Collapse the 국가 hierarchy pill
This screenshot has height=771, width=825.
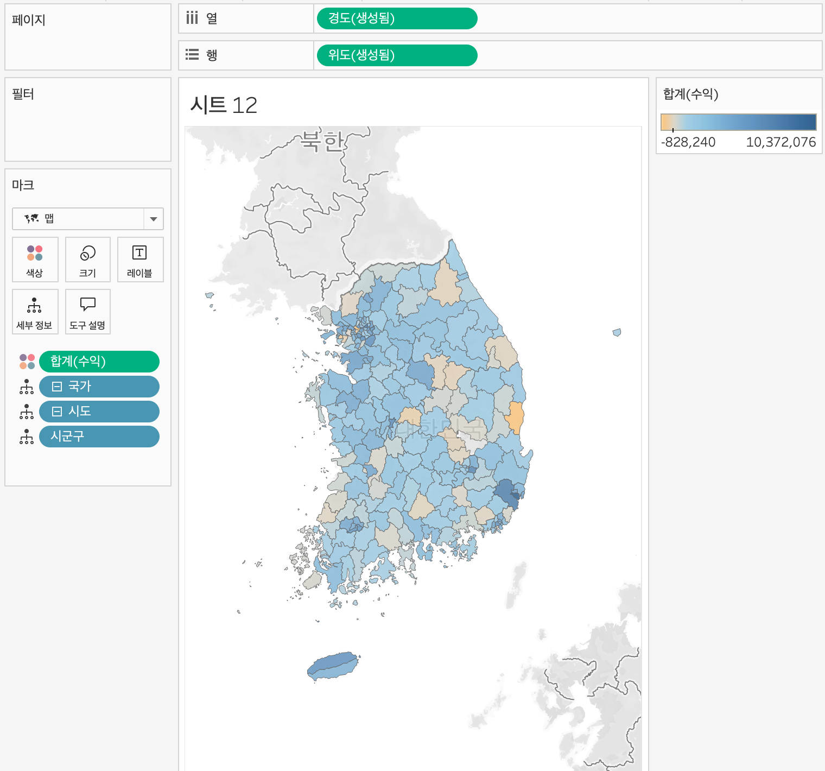click(57, 387)
